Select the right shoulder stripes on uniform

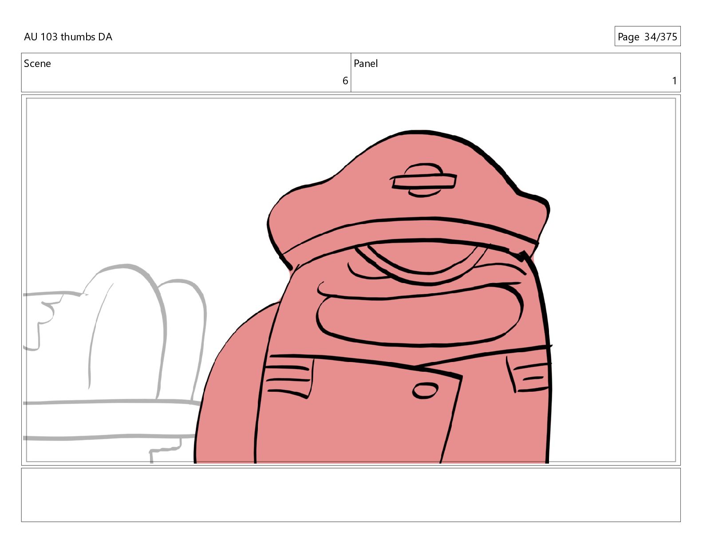530,377
